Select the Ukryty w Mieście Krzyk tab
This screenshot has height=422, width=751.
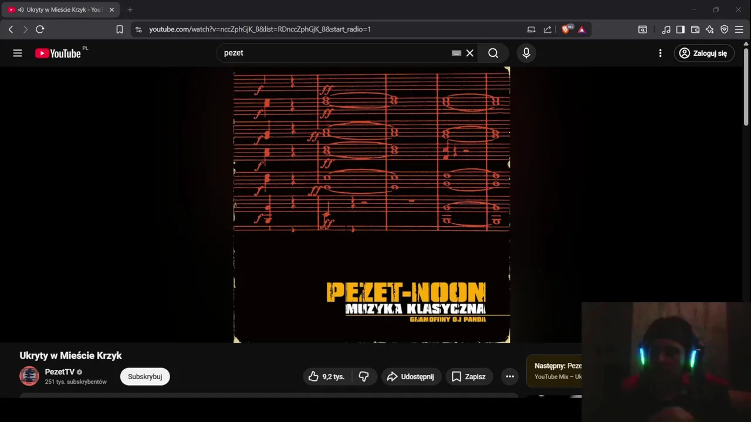pos(61,10)
